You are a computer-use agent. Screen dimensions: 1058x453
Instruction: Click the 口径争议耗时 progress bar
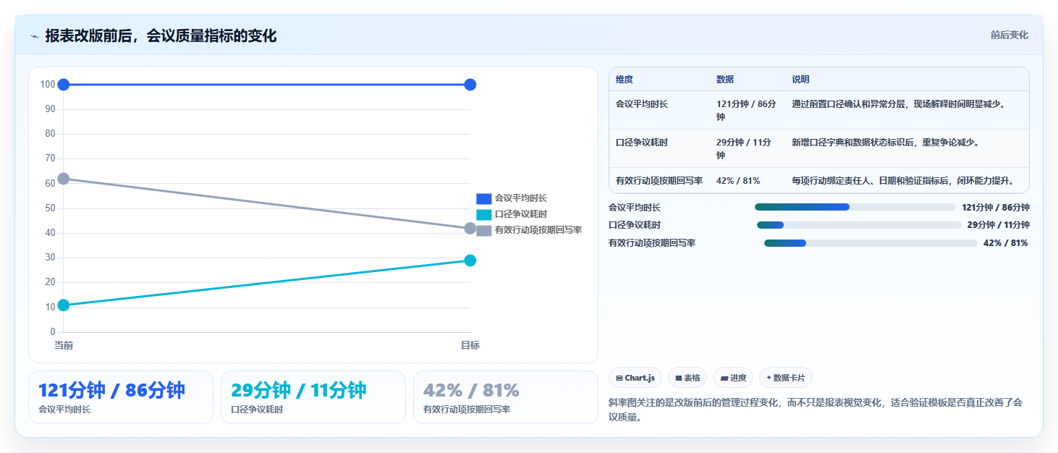click(x=859, y=225)
